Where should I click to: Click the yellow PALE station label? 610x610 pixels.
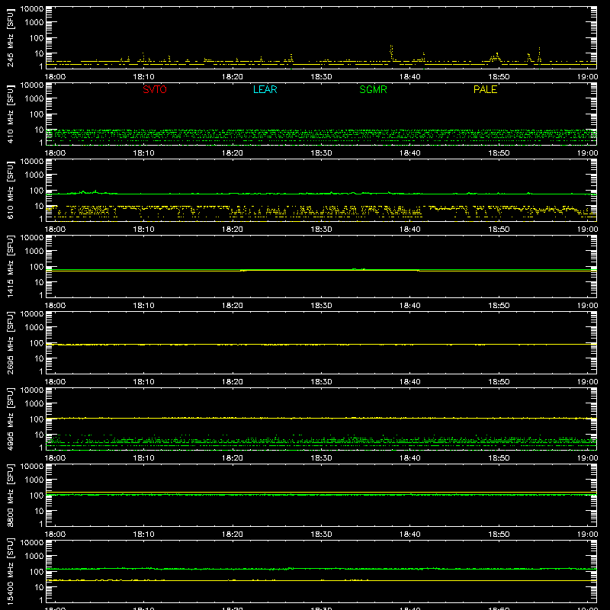(x=485, y=89)
